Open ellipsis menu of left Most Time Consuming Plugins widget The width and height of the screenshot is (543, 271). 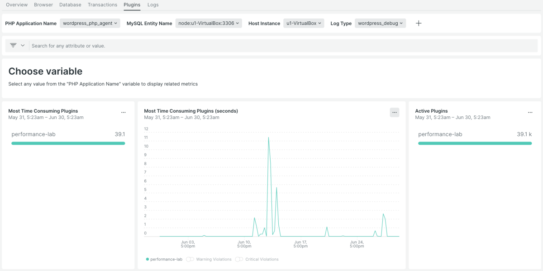coord(124,113)
